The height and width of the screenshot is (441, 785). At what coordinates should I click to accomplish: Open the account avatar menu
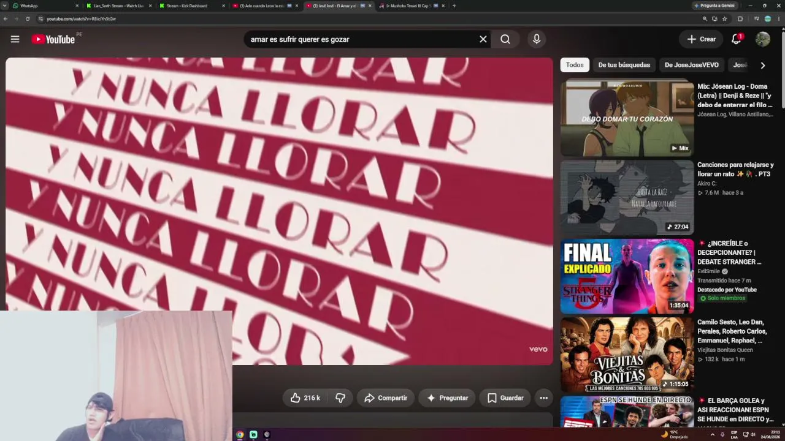tap(763, 39)
